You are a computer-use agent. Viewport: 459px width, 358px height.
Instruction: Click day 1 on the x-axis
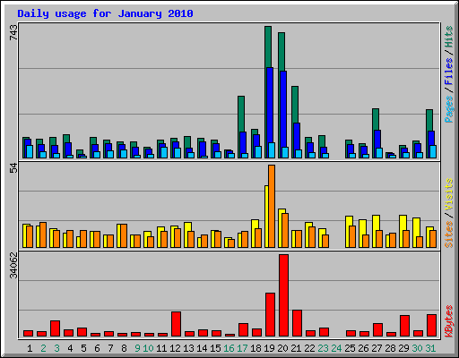(30, 348)
